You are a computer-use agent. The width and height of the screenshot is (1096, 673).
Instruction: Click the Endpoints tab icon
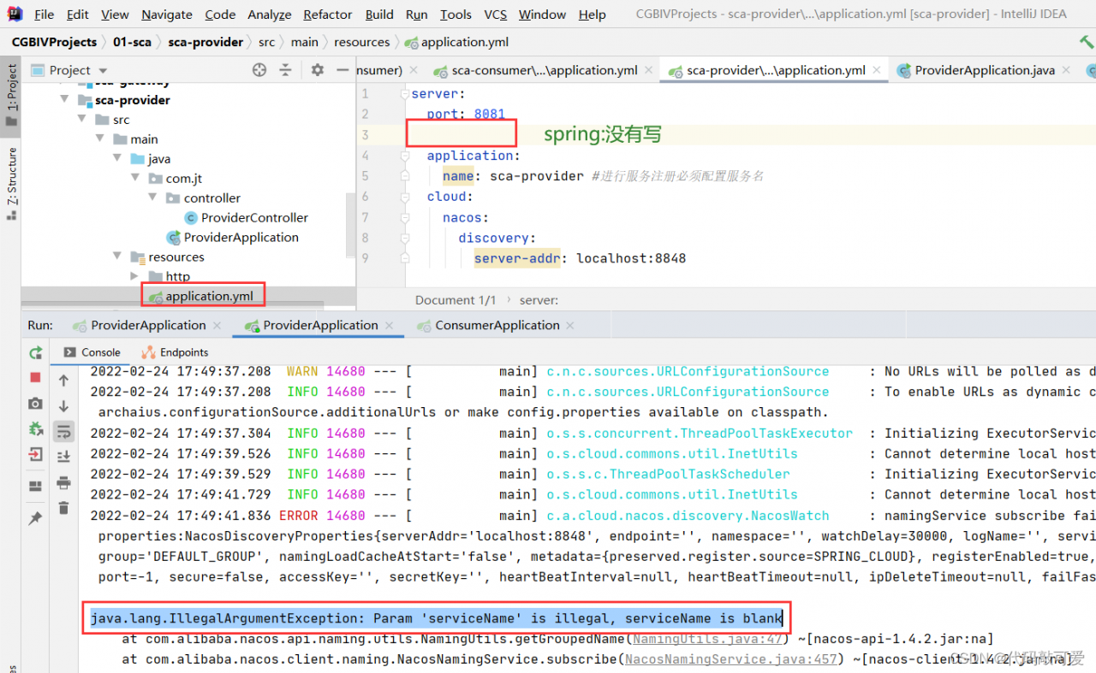click(x=149, y=352)
